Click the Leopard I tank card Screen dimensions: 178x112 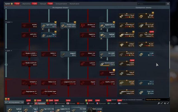click(x=68, y=54)
